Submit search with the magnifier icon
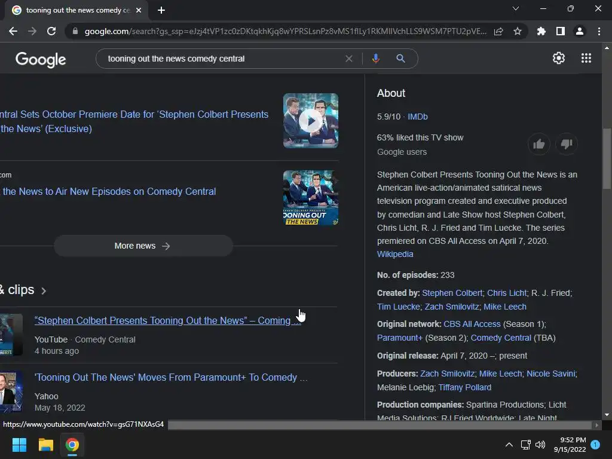The width and height of the screenshot is (612, 459). click(x=400, y=59)
